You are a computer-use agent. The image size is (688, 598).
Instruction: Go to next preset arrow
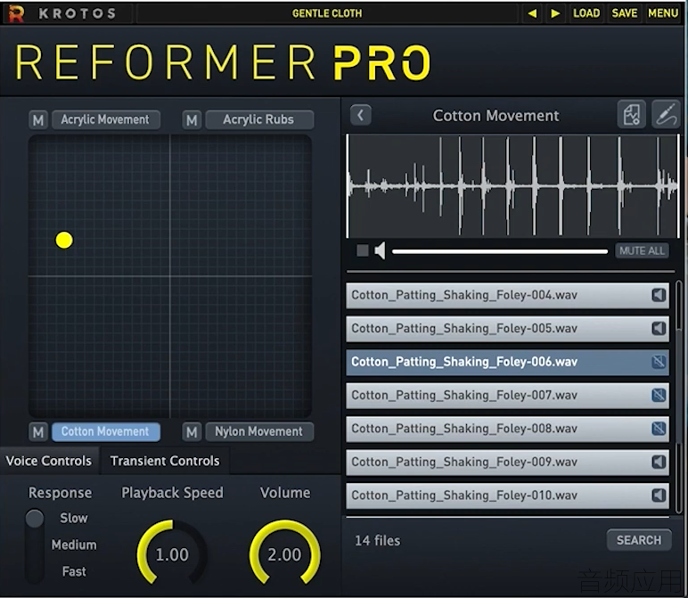555,13
